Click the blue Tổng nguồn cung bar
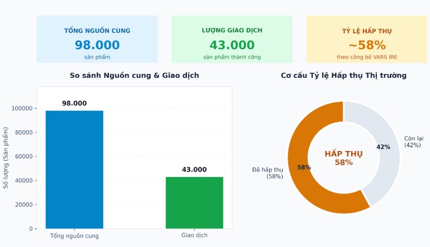430x247 pixels. click(74, 169)
